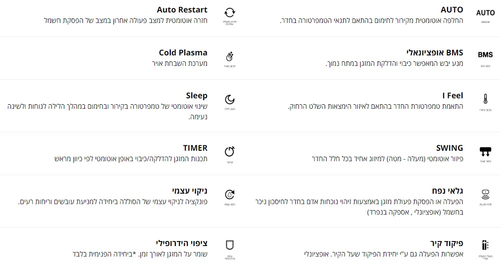Click the Sleep moon icon
Image resolution: width=500 pixels, height=268 pixels.
(230, 99)
